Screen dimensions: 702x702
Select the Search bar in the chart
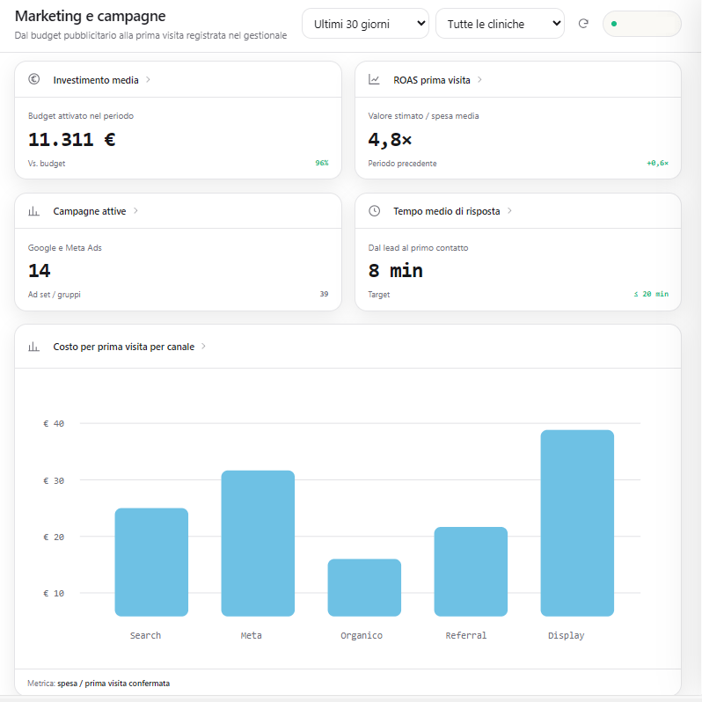151,562
